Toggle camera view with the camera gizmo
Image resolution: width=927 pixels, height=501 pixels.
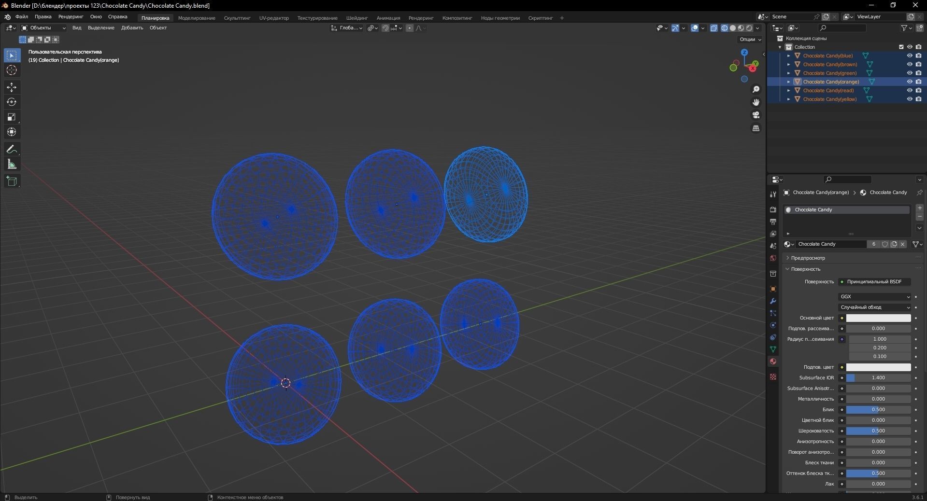tap(756, 115)
